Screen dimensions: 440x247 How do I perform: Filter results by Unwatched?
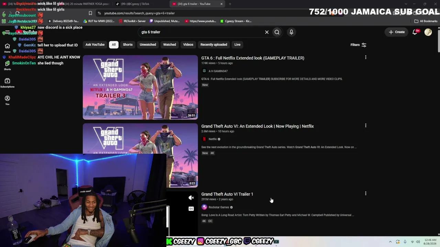click(148, 45)
